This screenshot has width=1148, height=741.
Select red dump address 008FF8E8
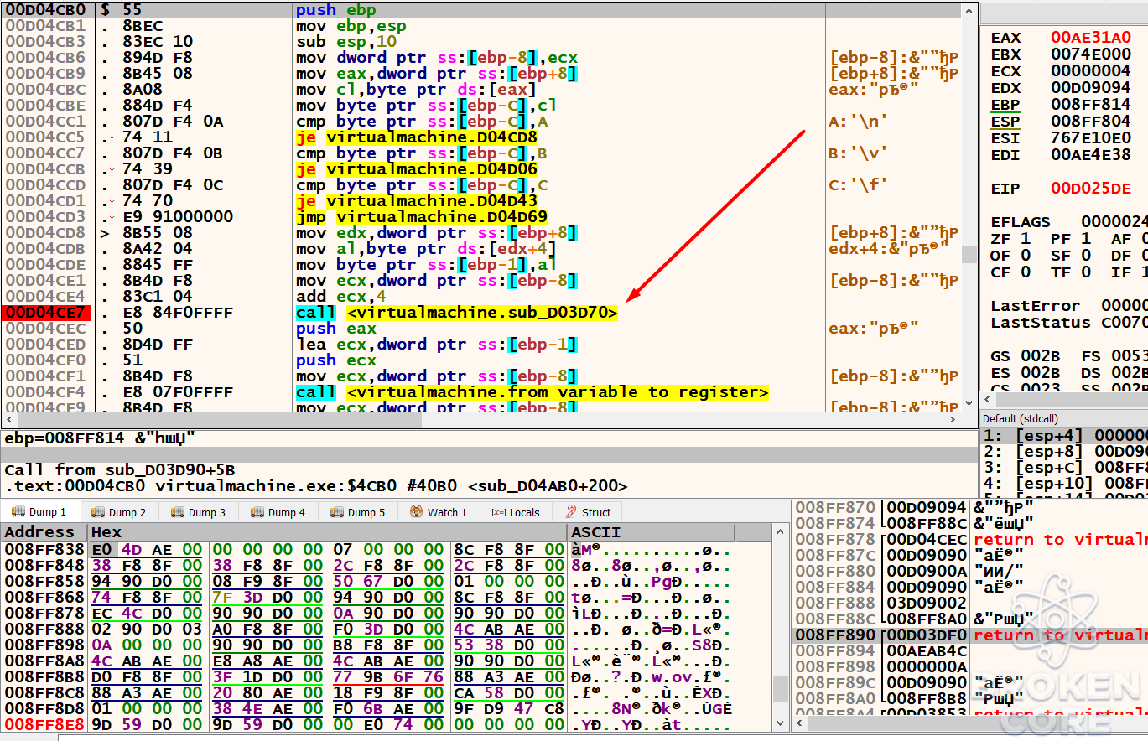(x=44, y=724)
